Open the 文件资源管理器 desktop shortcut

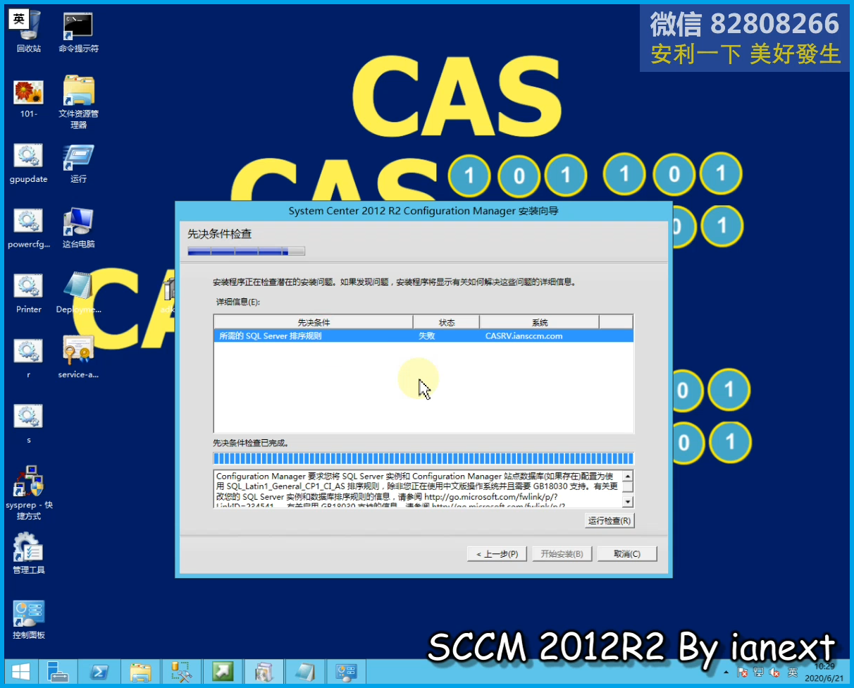[x=78, y=102]
